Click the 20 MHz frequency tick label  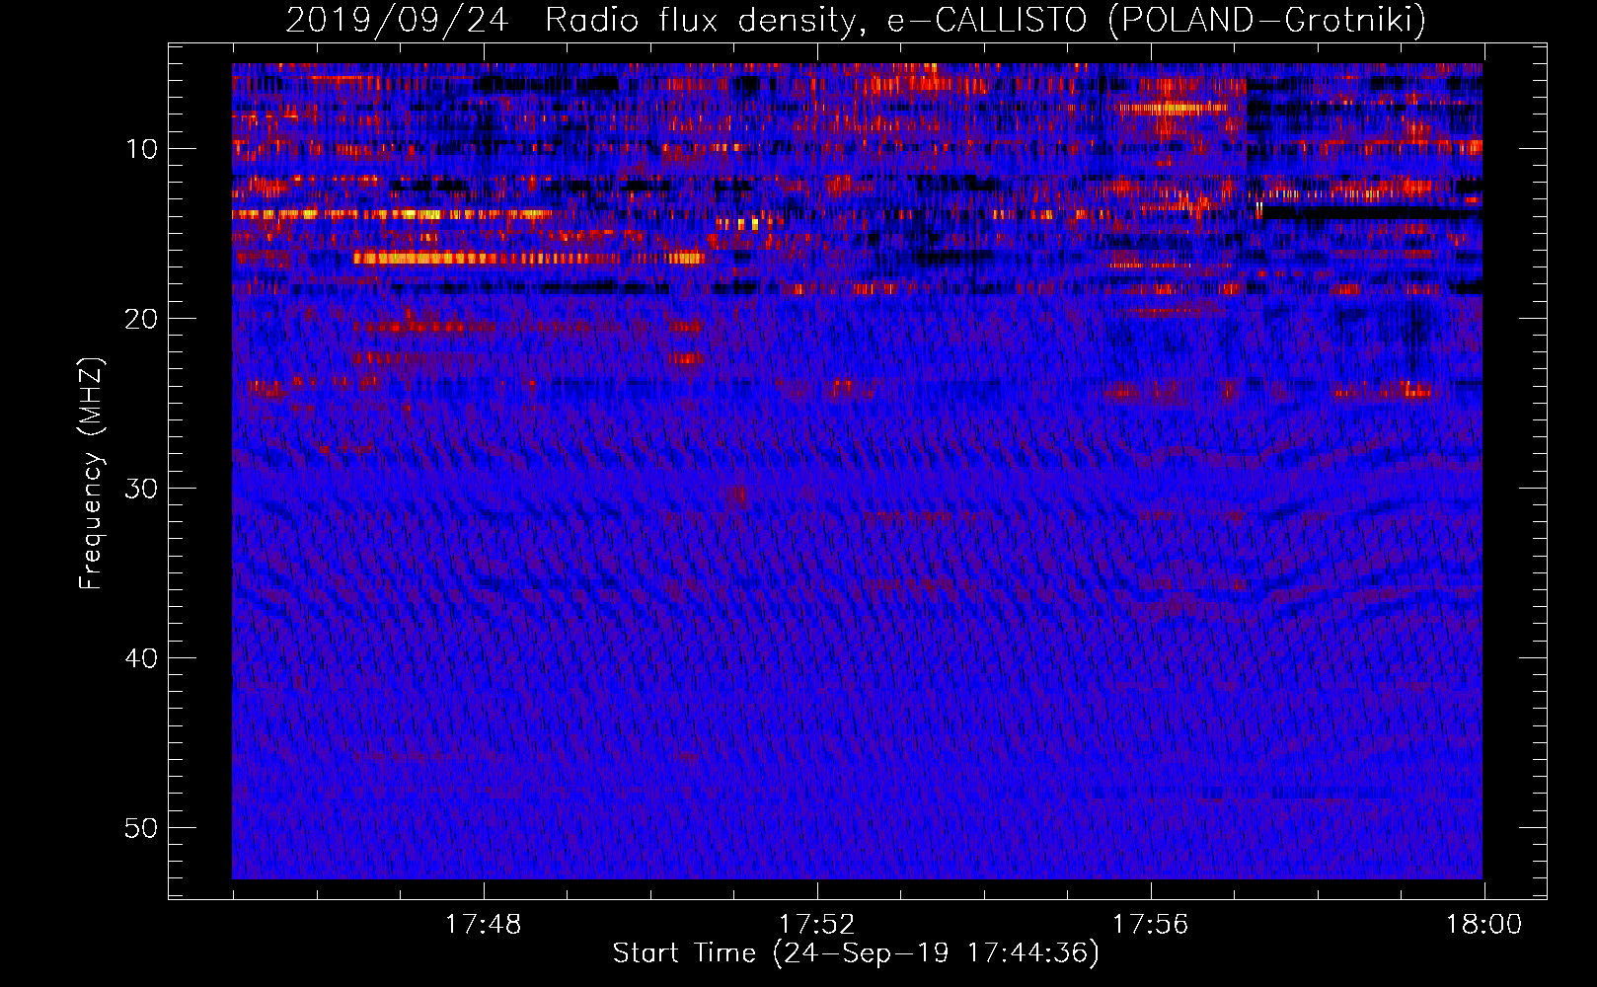(142, 319)
